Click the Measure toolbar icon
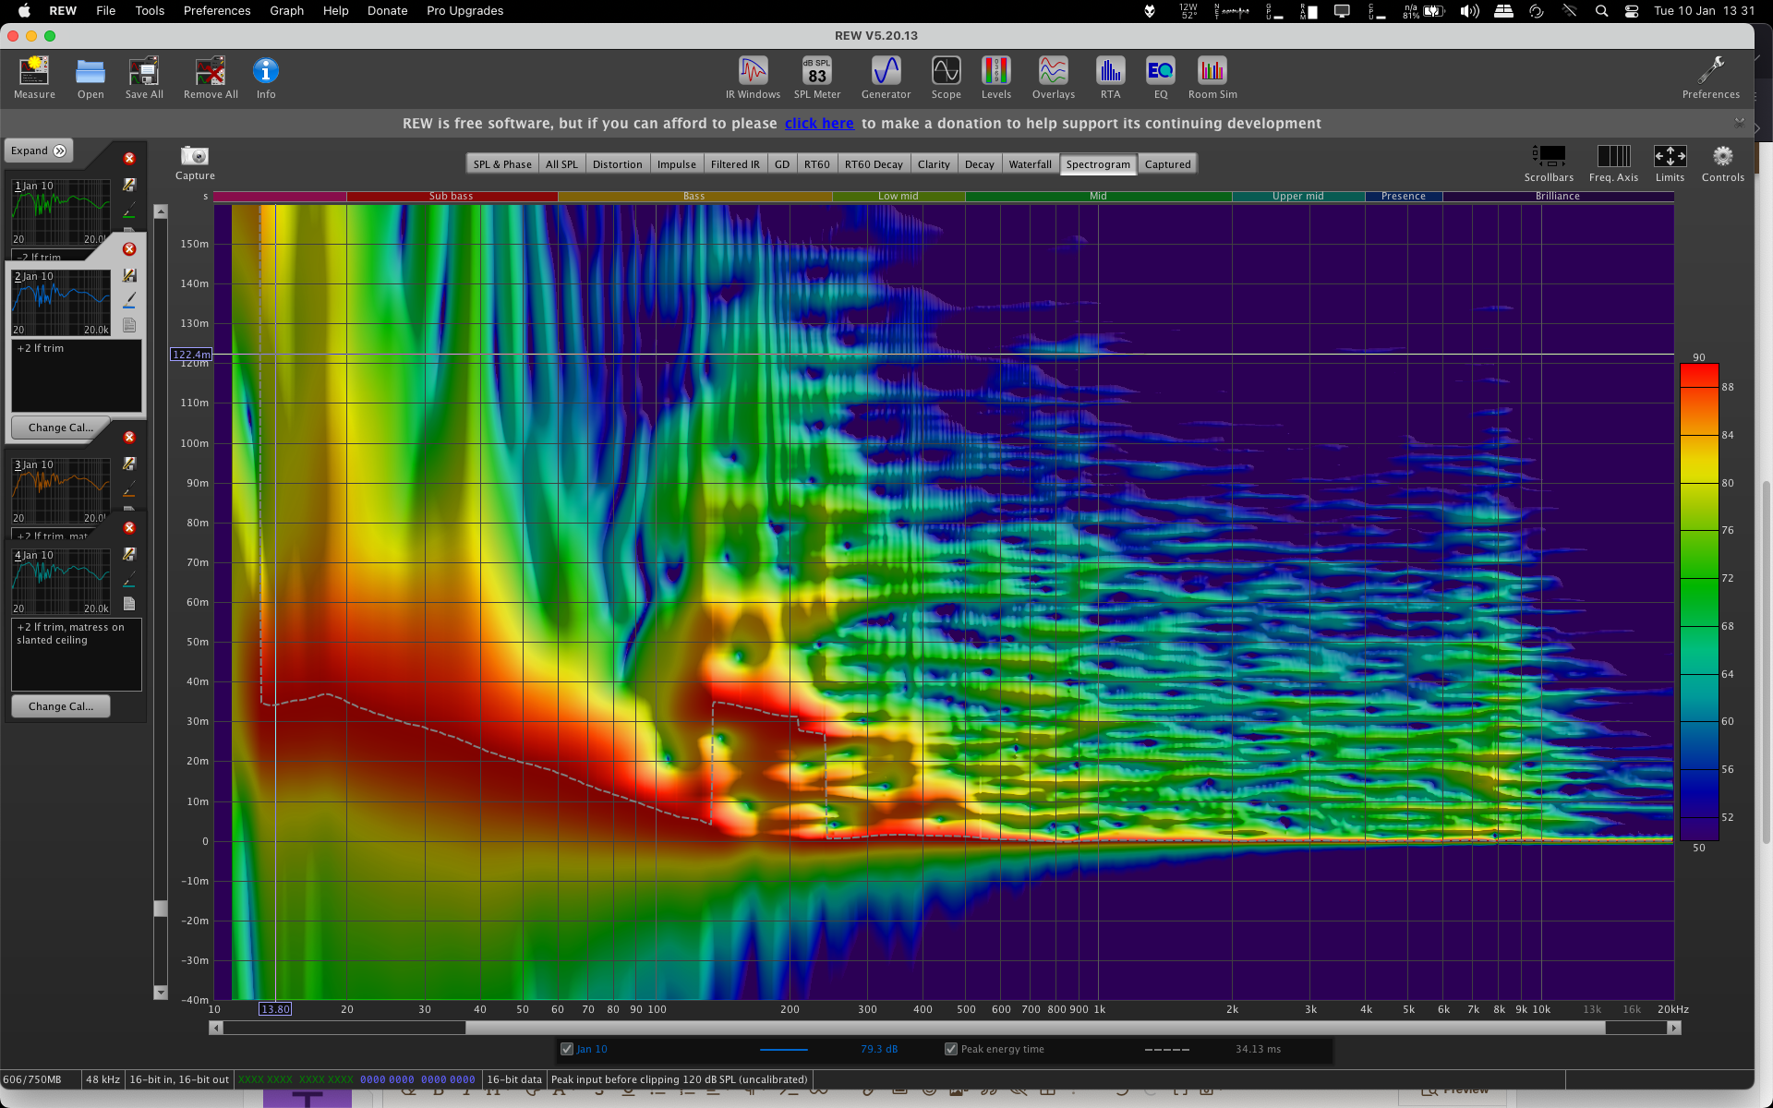Screen dimensions: 1773x1108 pyautogui.click(x=34, y=78)
